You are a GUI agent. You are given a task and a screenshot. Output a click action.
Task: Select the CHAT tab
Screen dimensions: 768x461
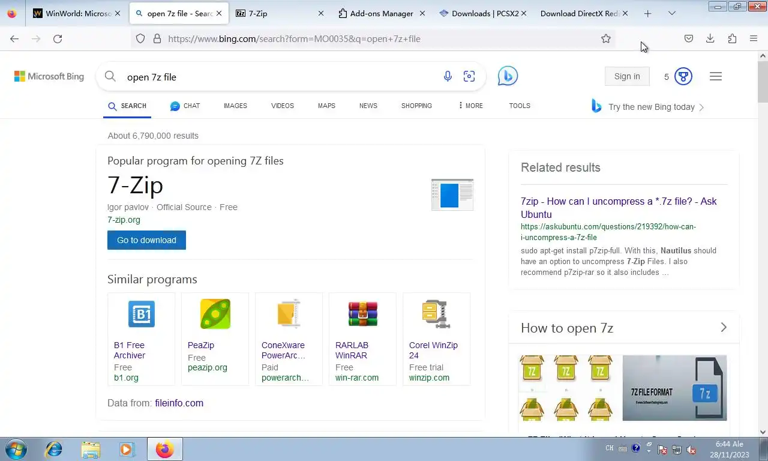[x=185, y=106]
